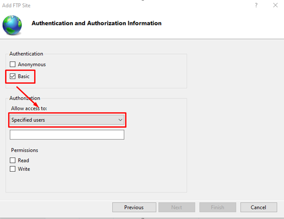Go back with the Previous button
This screenshot has height=219, width=284.
coord(134,207)
